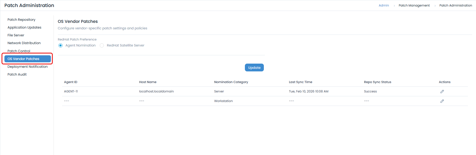Click the Admin breadcrumb link

point(384,5)
